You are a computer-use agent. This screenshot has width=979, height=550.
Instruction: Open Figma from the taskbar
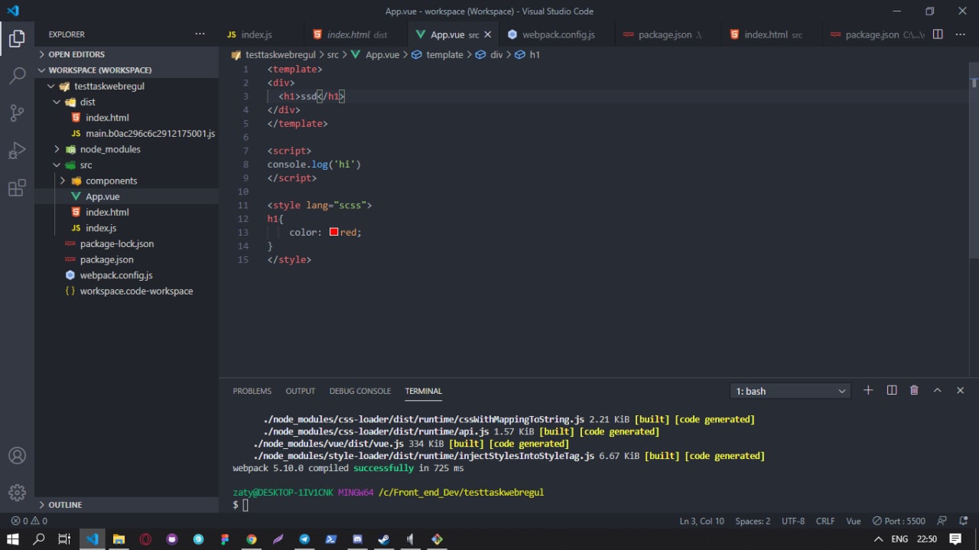pyautogui.click(x=225, y=539)
